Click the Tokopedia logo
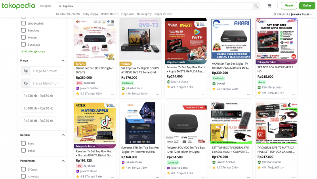Screen dimensions: 317x179 coord(18,6)
